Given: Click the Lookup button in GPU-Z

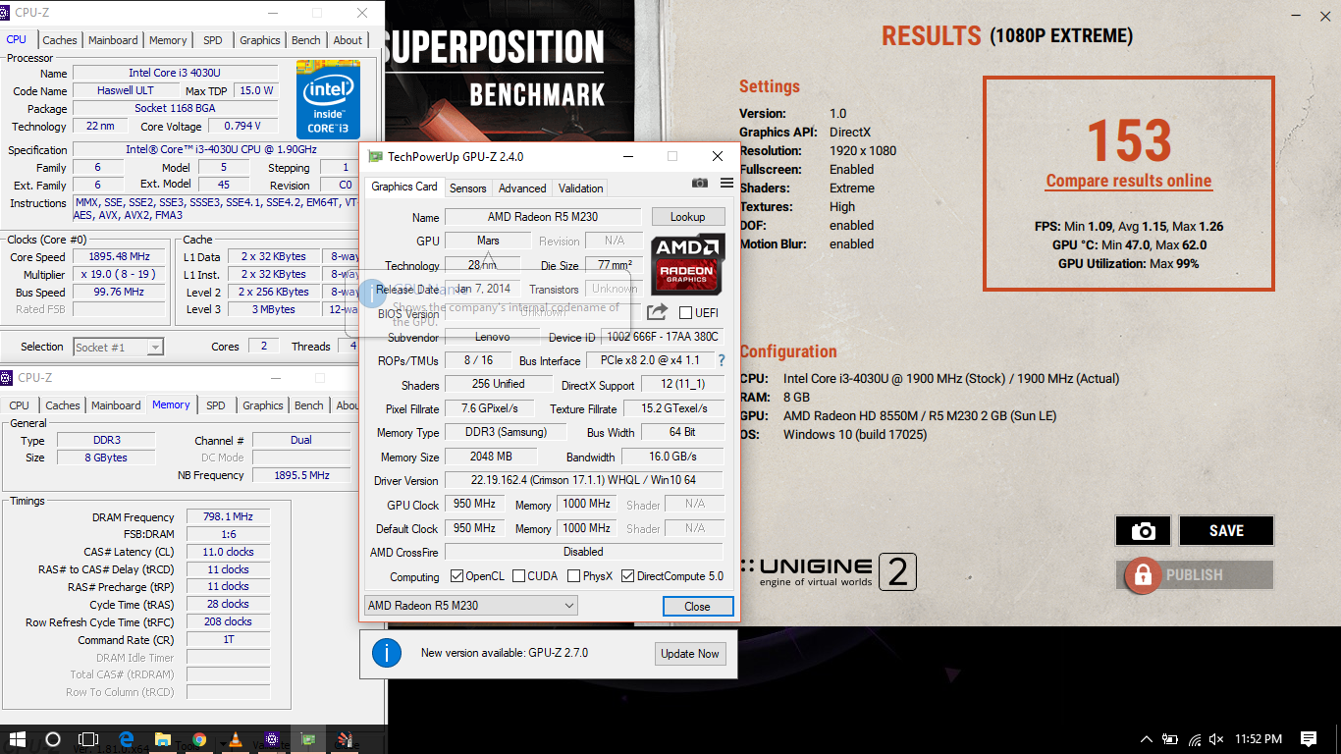Looking at the screenshot, I should coord(687,217).
